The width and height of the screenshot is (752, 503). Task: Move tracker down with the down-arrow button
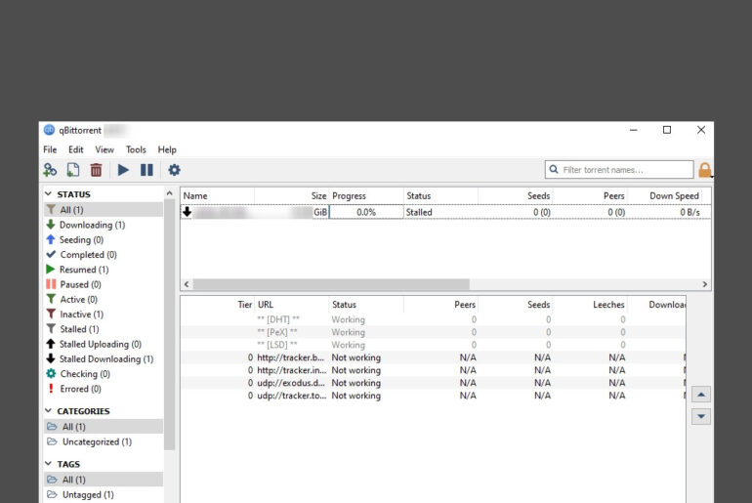tap(700, 416)
